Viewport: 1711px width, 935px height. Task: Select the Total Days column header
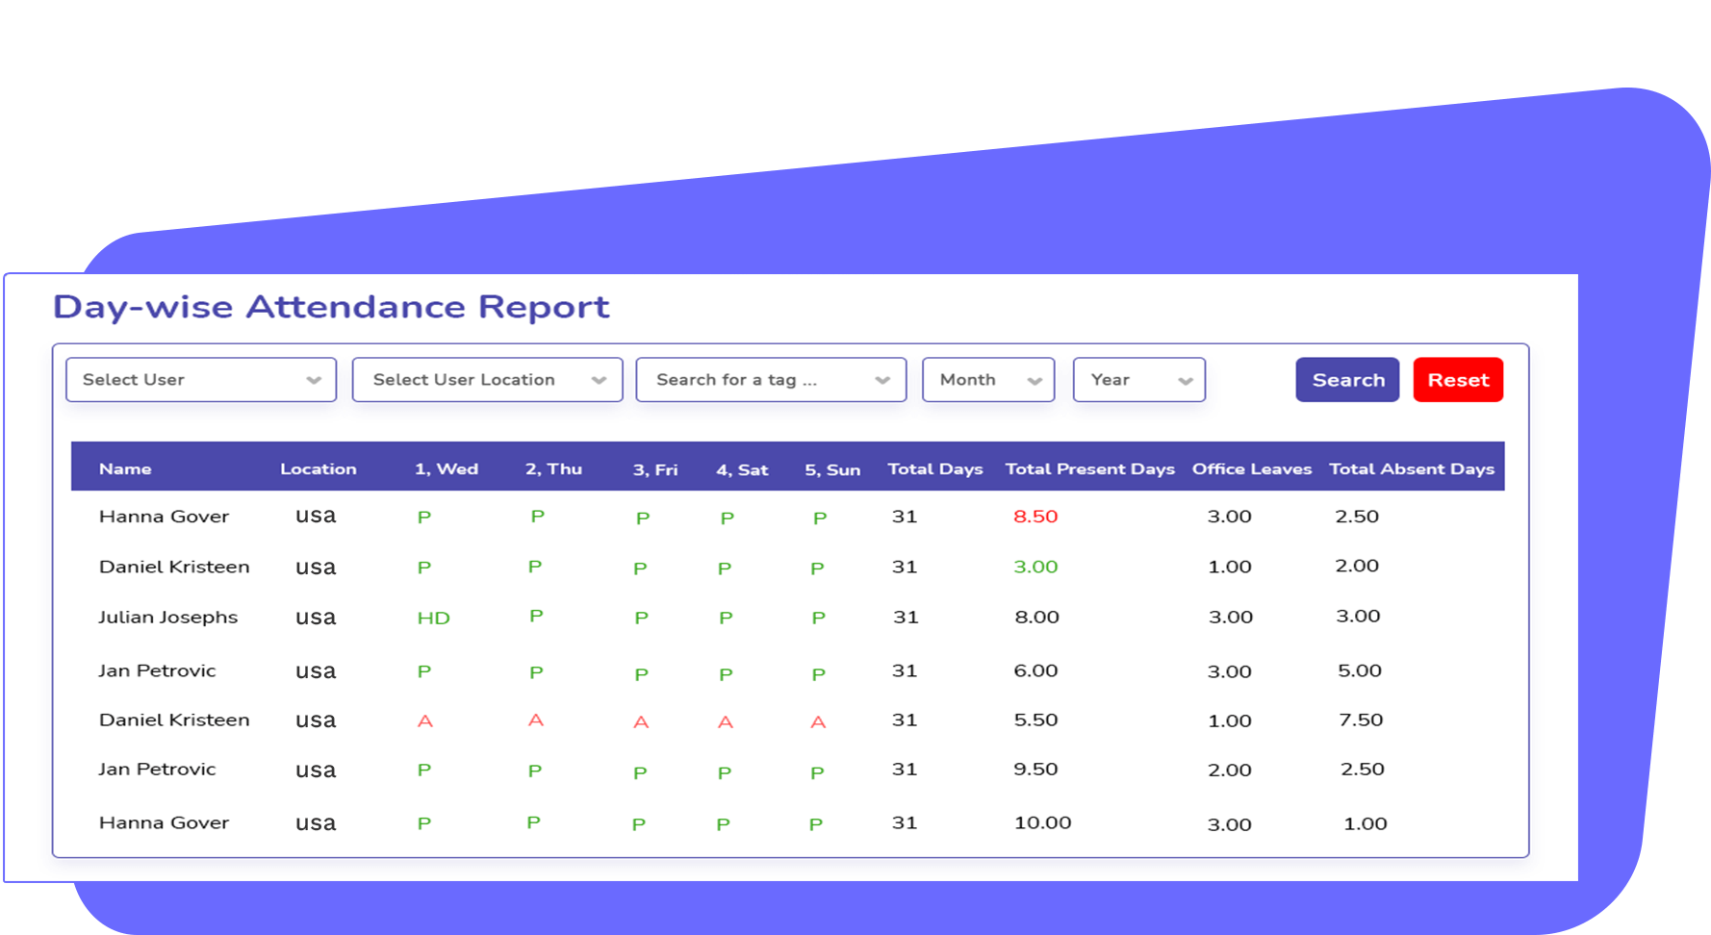934,469
